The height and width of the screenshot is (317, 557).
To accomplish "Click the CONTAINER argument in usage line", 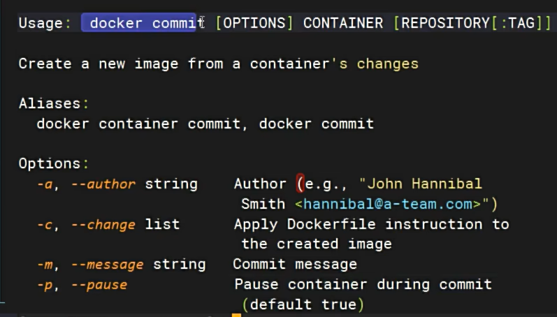I will pyautogui.click(x=343, y=23).
